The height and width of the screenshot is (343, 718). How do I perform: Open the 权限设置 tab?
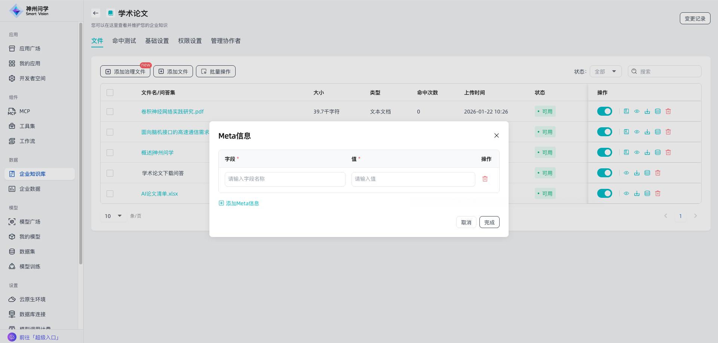[x=190, y=41]
